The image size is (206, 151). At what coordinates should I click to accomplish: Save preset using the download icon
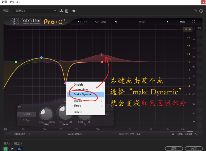pyautogui.click(x=61, y=11)
